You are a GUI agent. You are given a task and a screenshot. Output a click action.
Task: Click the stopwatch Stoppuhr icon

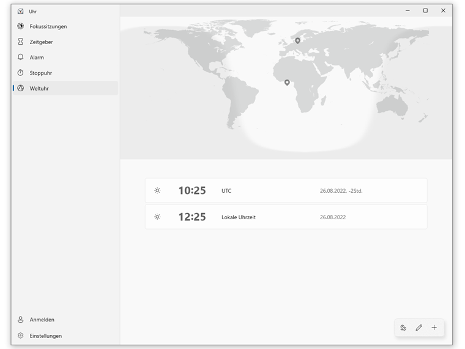click(x=20, y=72)
